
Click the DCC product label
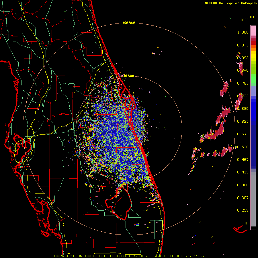click(x=252, y=17)
